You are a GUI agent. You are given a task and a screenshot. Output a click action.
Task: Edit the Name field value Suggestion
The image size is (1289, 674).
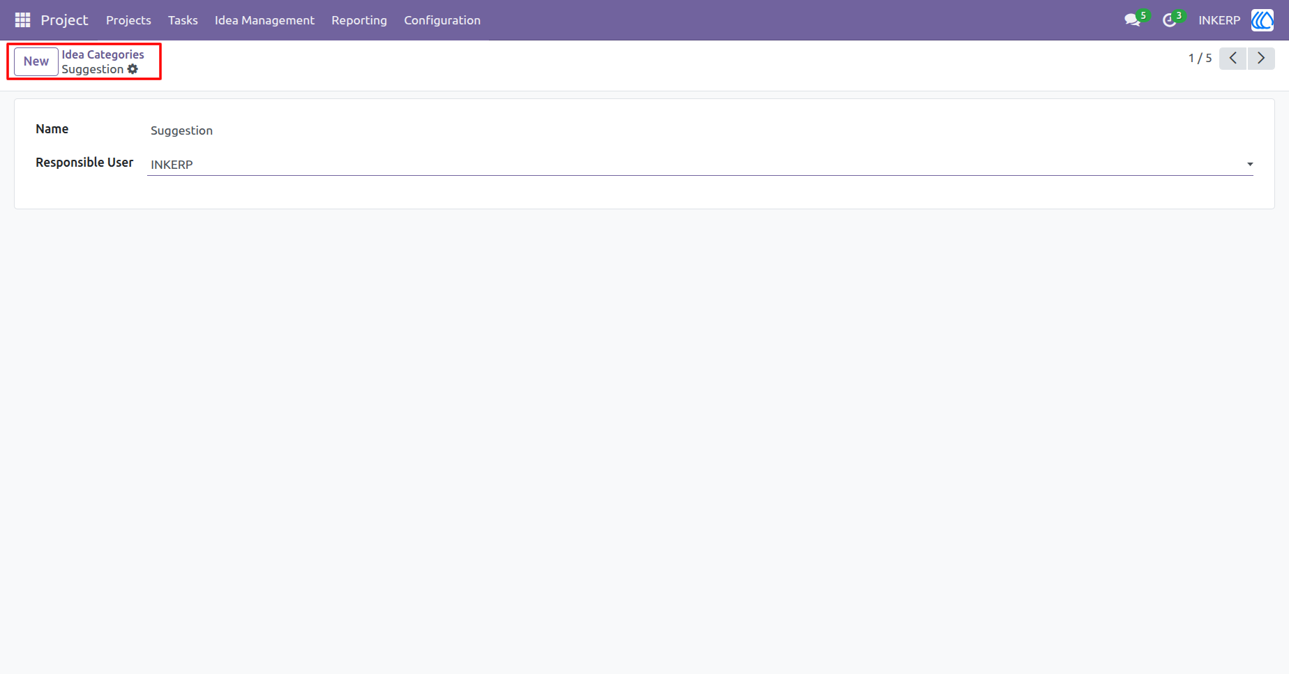(700, 130)
